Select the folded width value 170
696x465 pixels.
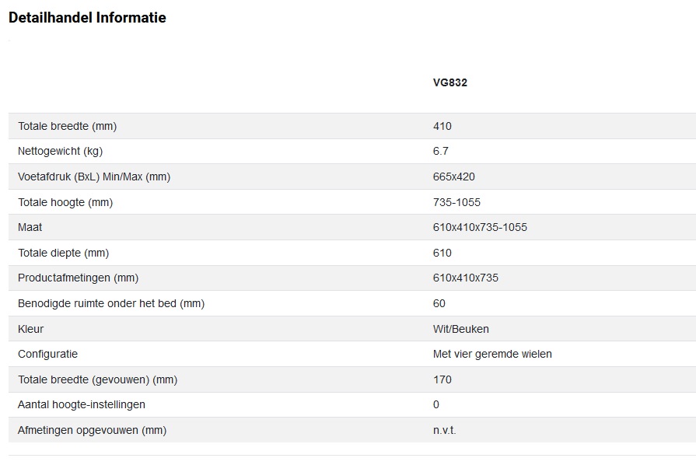point(442,379)
